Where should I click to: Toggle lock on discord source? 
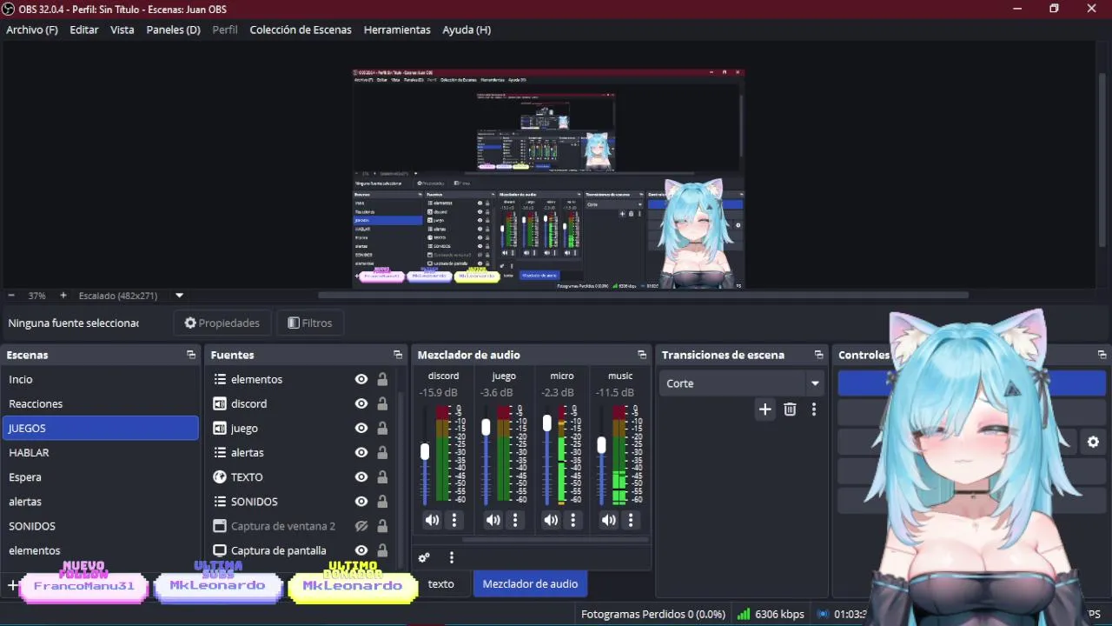click(382, 403)
